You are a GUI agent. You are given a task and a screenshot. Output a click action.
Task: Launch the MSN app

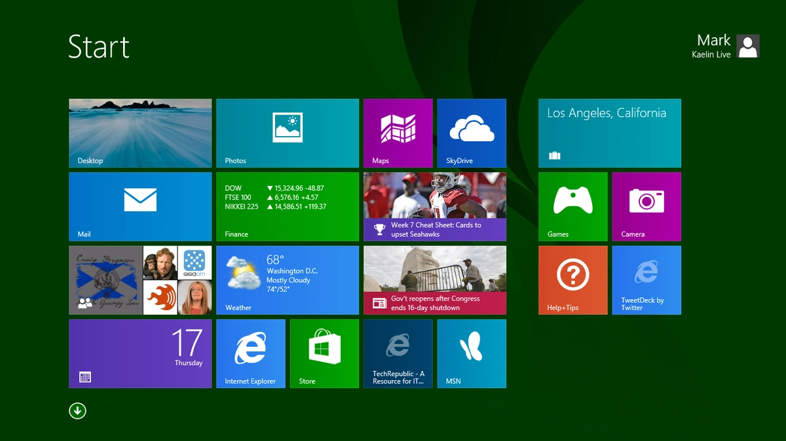[471, 353]
